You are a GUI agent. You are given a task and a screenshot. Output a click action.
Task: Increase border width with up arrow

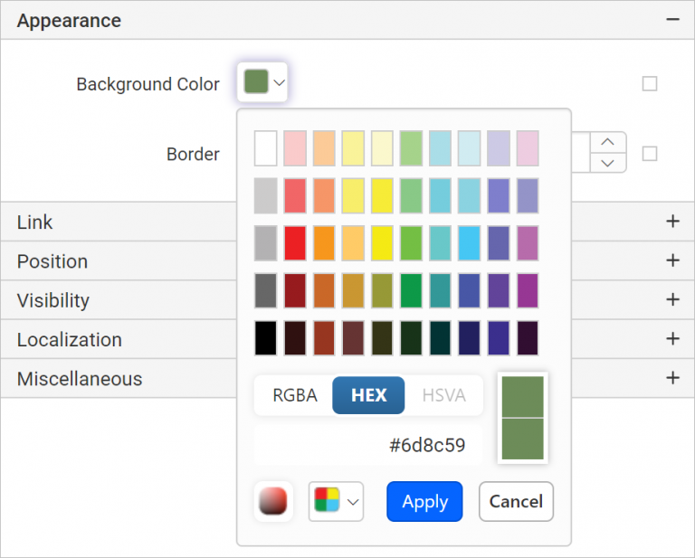point(608,142)
